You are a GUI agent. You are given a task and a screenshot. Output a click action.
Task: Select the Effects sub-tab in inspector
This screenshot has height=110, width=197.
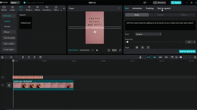tap(184, 15)
